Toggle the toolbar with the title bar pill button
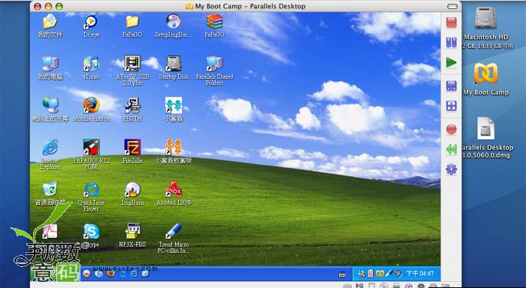526x288 pixels. pos(452,6)
